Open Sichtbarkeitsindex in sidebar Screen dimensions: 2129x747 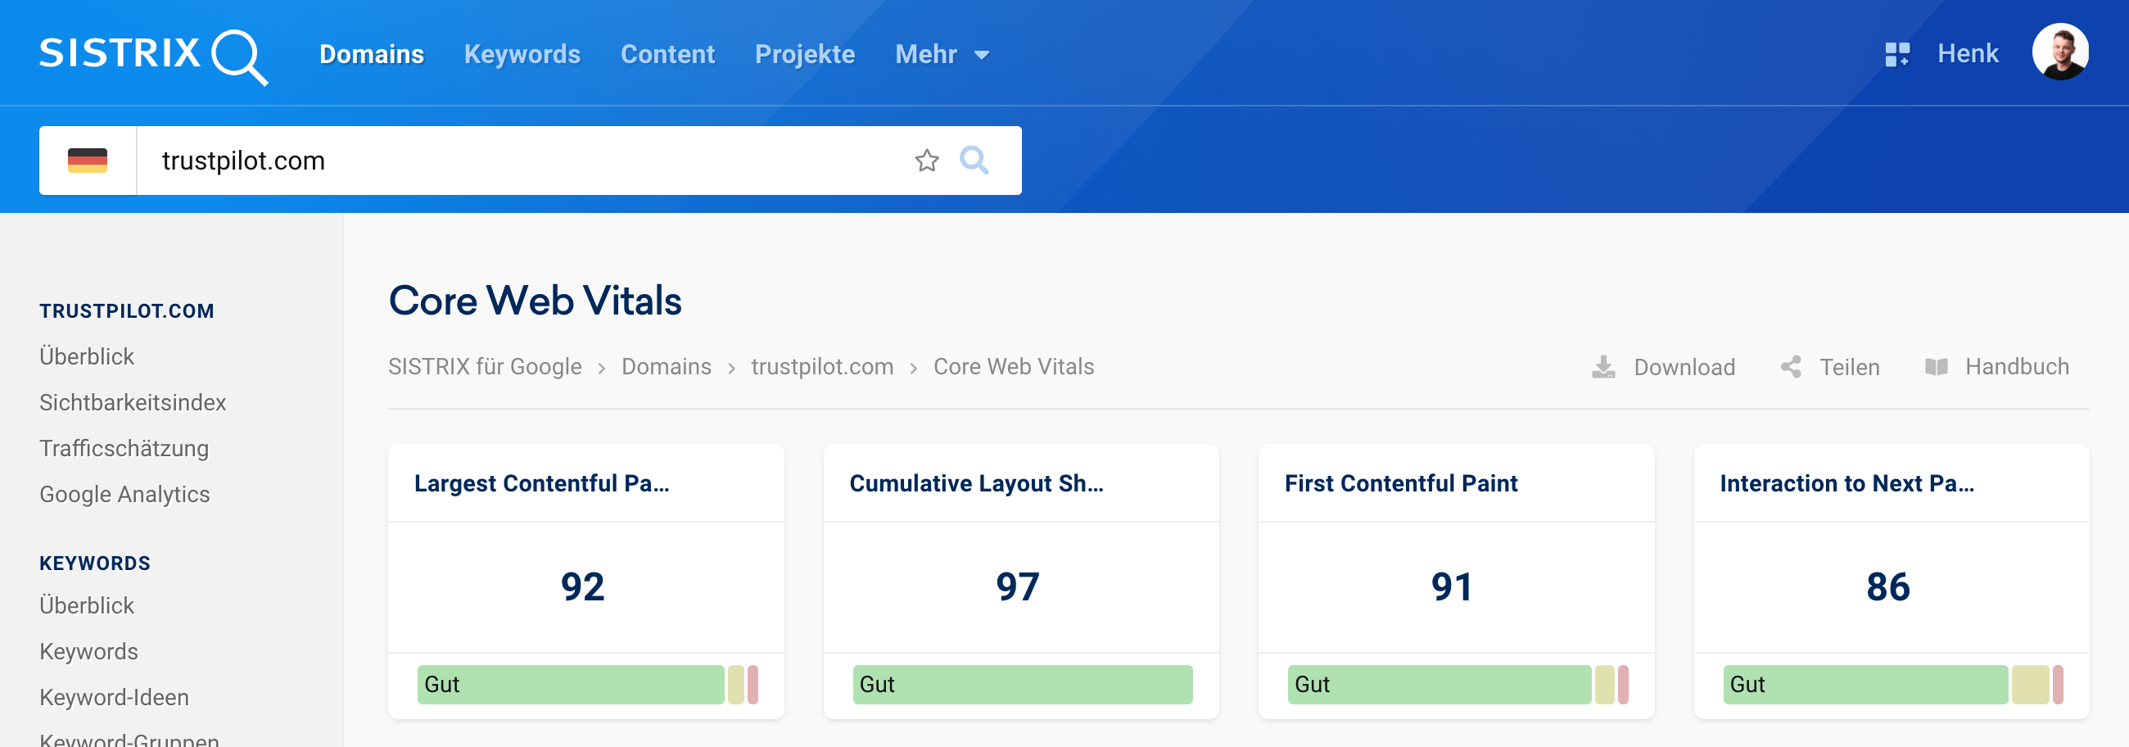point(133,402)
